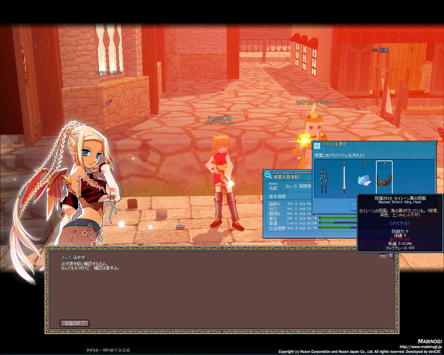Select the Siren's Wing Mask in slot 4
444x355 pixels.
pos(384,180)
